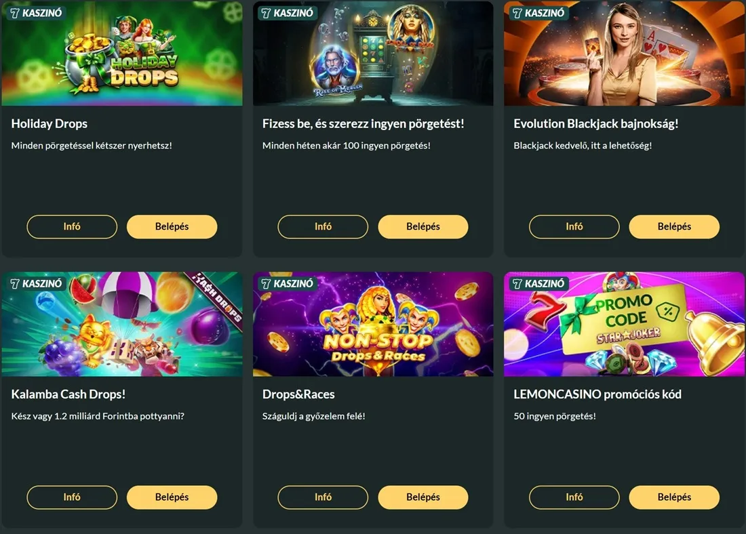
Task: Open the Holiday Drops banner image
Action: (122, 54)
